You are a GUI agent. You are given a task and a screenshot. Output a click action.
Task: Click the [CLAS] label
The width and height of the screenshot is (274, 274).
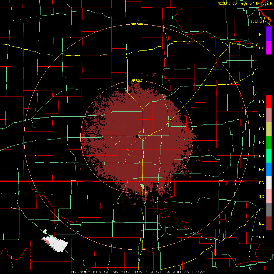(x=257, y=21)
